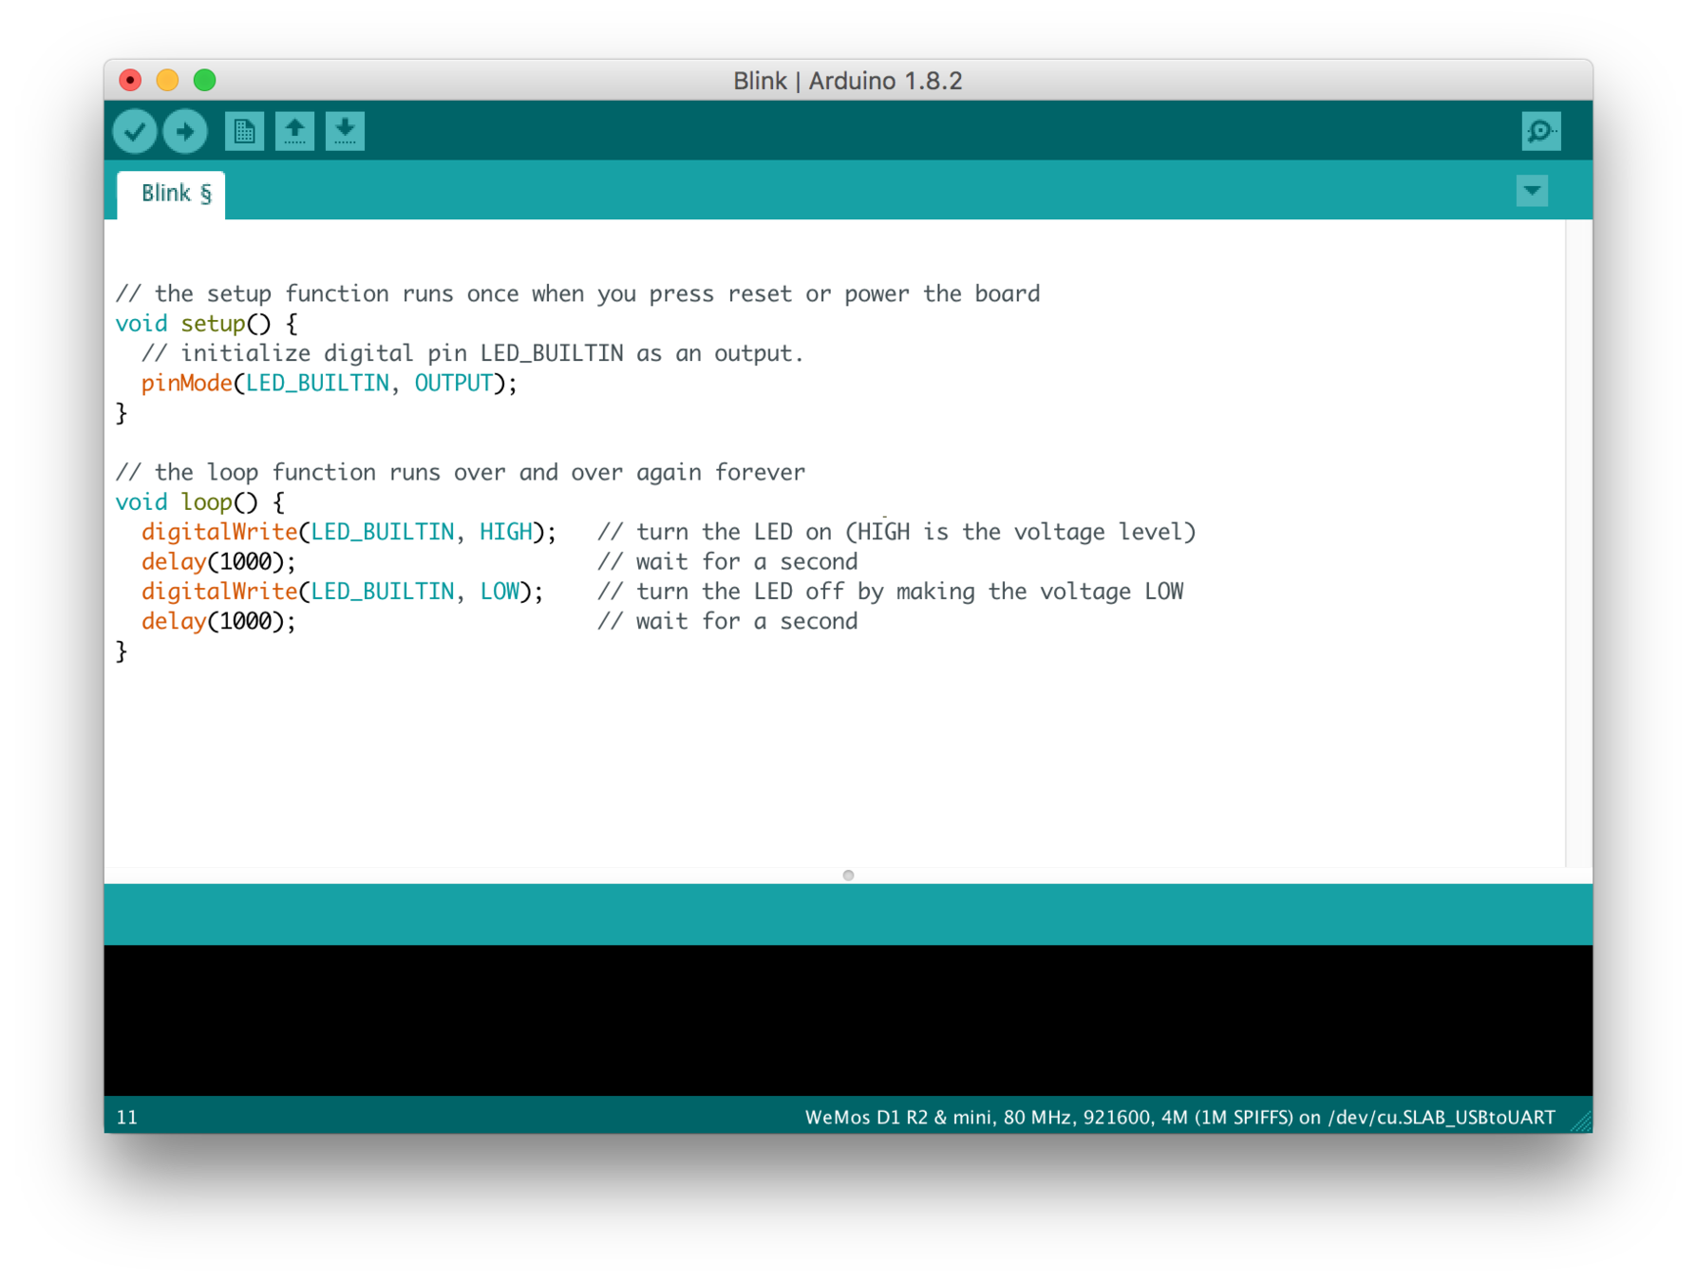The image size is (1697, 1282).
Task: Click the digitalWrite(LED_BUILTIN, HIGH); statement
Action: click(349, 532)
